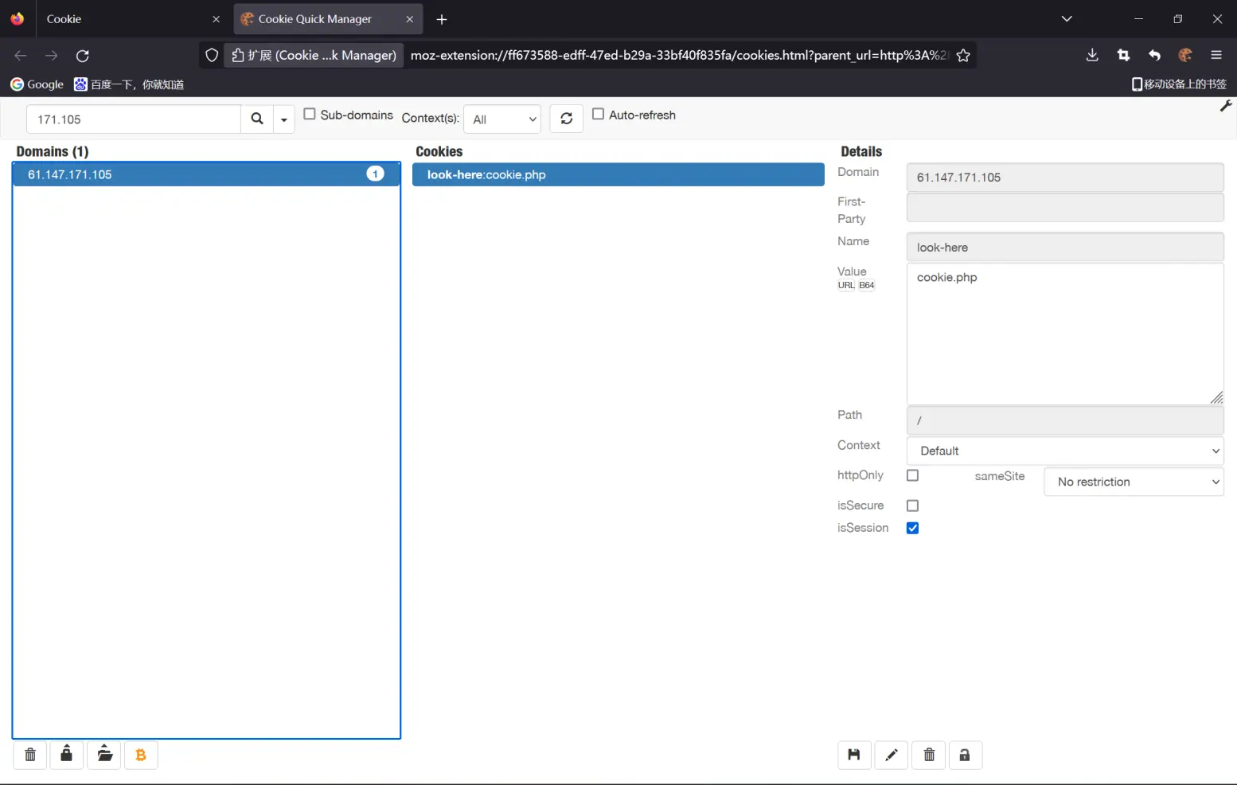Click the orange B icon button
Viewport: 1237px width, 785px height.
[x=141, y=755]
